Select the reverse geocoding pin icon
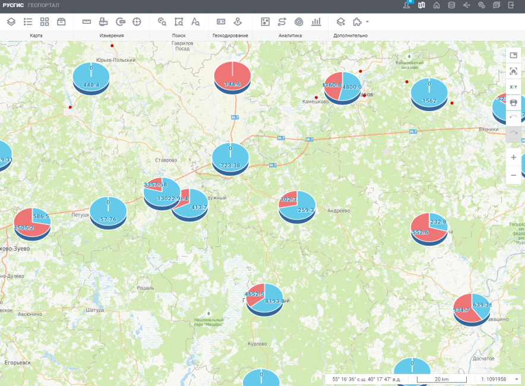This screenshot has height=386, width=525. (x=238, y=22)
